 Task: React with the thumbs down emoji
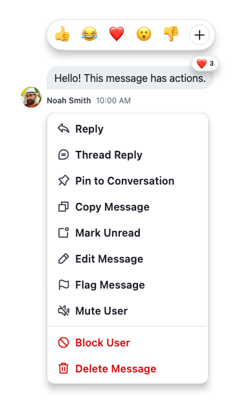[x=171, y=34]
